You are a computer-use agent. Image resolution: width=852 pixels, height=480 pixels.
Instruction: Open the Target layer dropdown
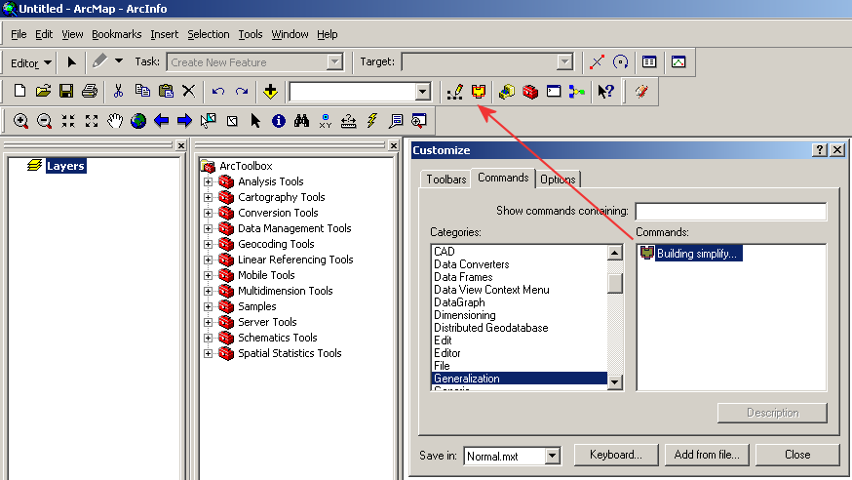tap(565, 62)
